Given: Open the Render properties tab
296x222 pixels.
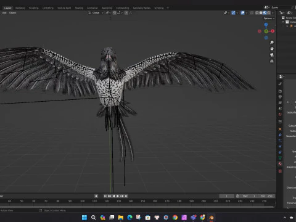Looking at the screenshot, I should [x=280, y=91].
